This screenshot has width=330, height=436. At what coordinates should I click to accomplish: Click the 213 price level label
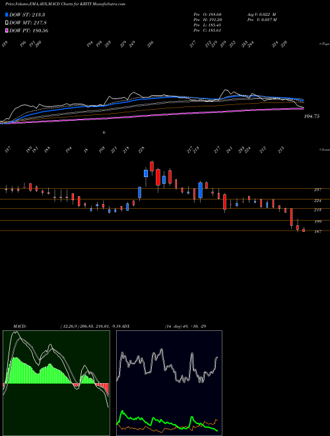tap(317, 210)
